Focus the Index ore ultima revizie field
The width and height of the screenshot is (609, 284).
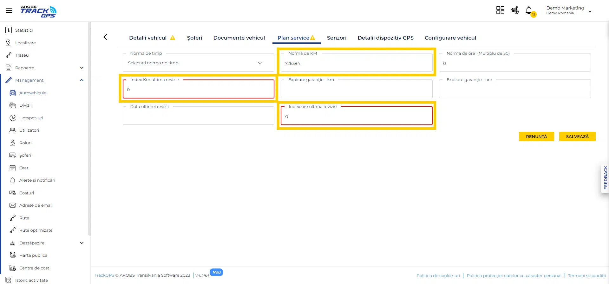tap(357, 116)
